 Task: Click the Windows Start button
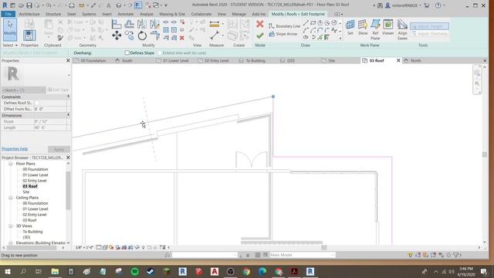(7, 271)
